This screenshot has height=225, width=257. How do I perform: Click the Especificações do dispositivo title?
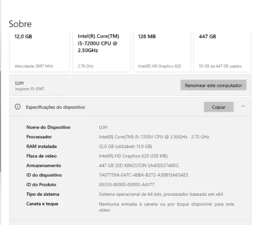coord(55,107)
